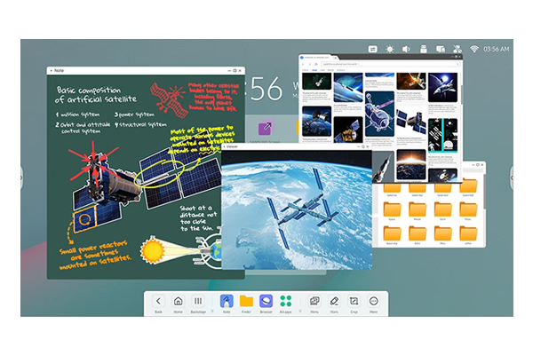
Task: Click the purple screen-share icon on home screen
Action: [266, 128]
